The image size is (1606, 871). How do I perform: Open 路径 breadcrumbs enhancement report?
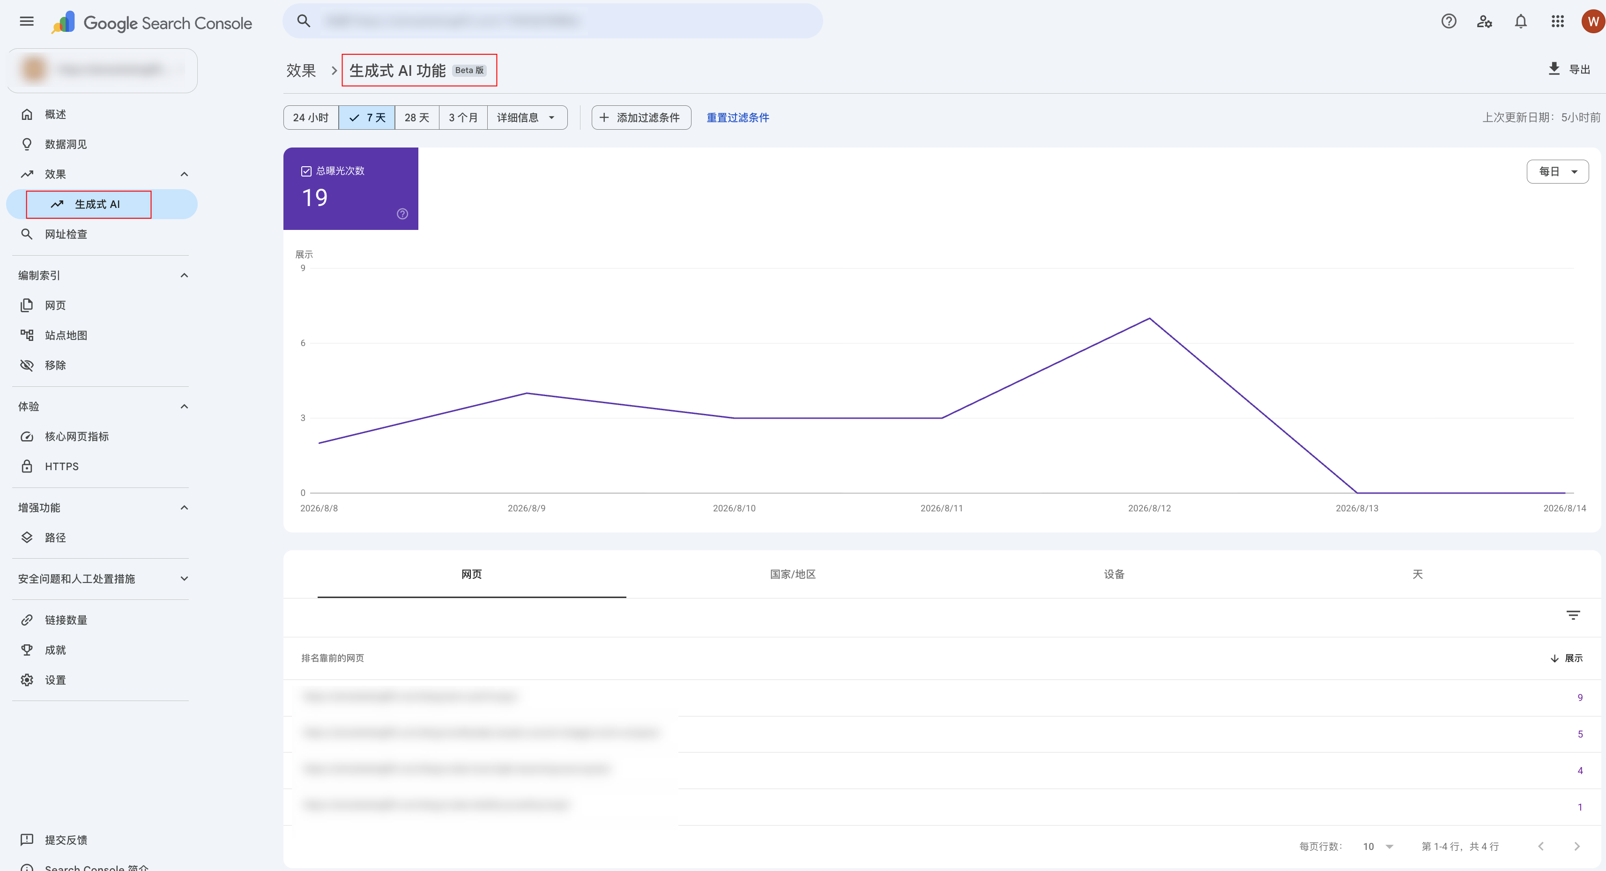pyautogui.click(x=102, y=538)
